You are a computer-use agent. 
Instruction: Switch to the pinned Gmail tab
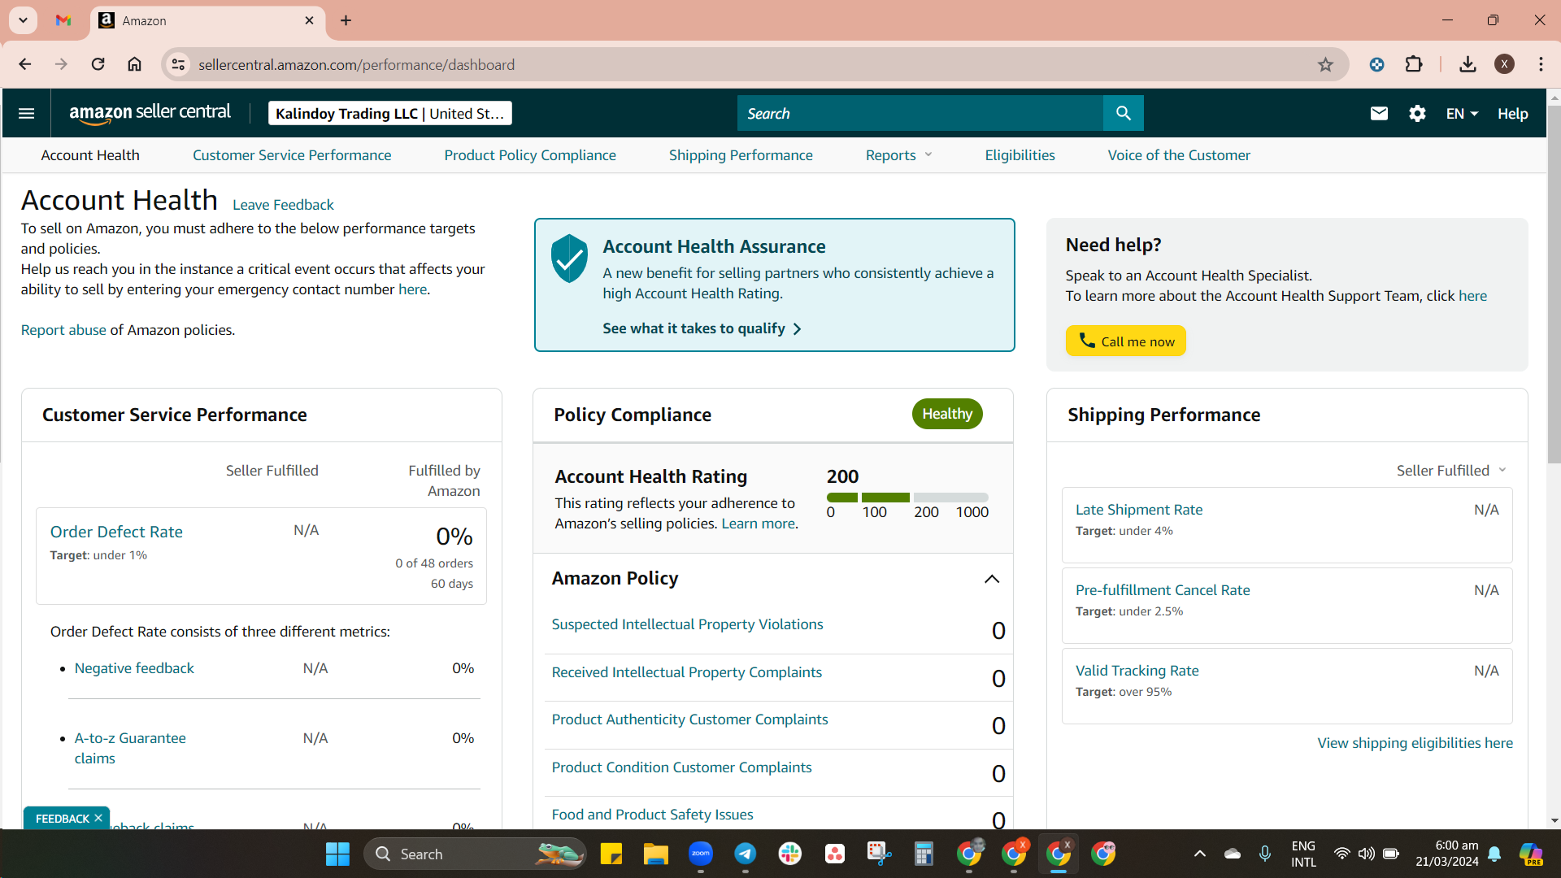(63, 20)
